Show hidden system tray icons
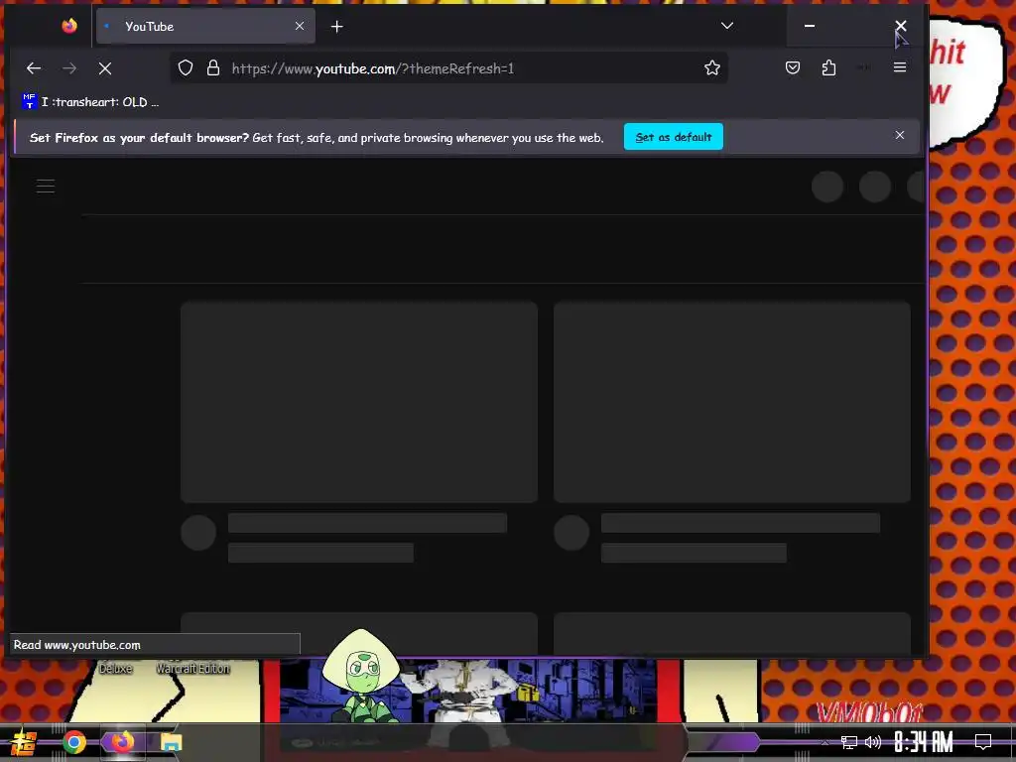 click(x=825, y=742)
